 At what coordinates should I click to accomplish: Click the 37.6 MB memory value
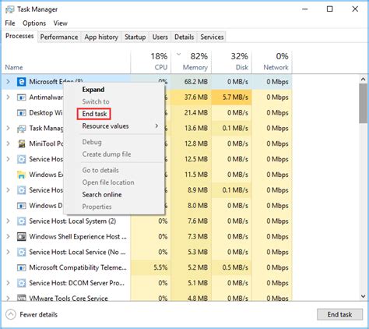coord(196,97)
